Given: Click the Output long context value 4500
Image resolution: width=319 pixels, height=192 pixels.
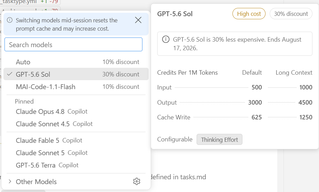Looking at the screenshot, I should point(305,102).
